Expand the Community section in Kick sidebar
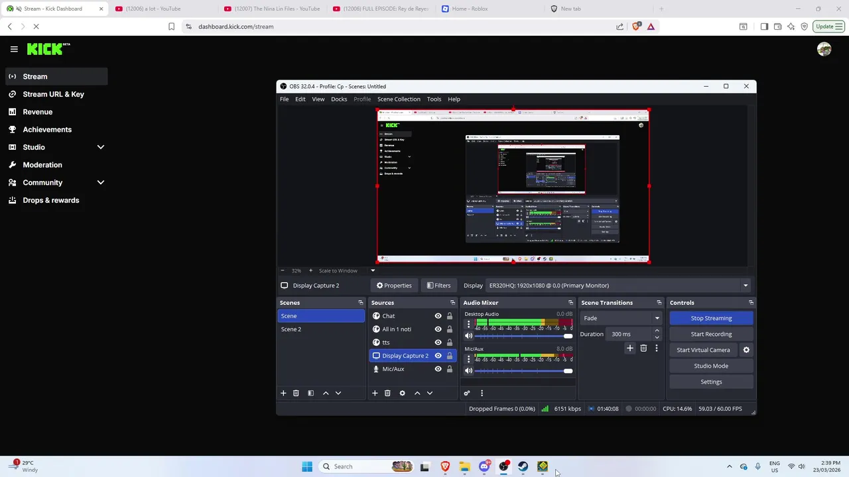 coord(101,182)
